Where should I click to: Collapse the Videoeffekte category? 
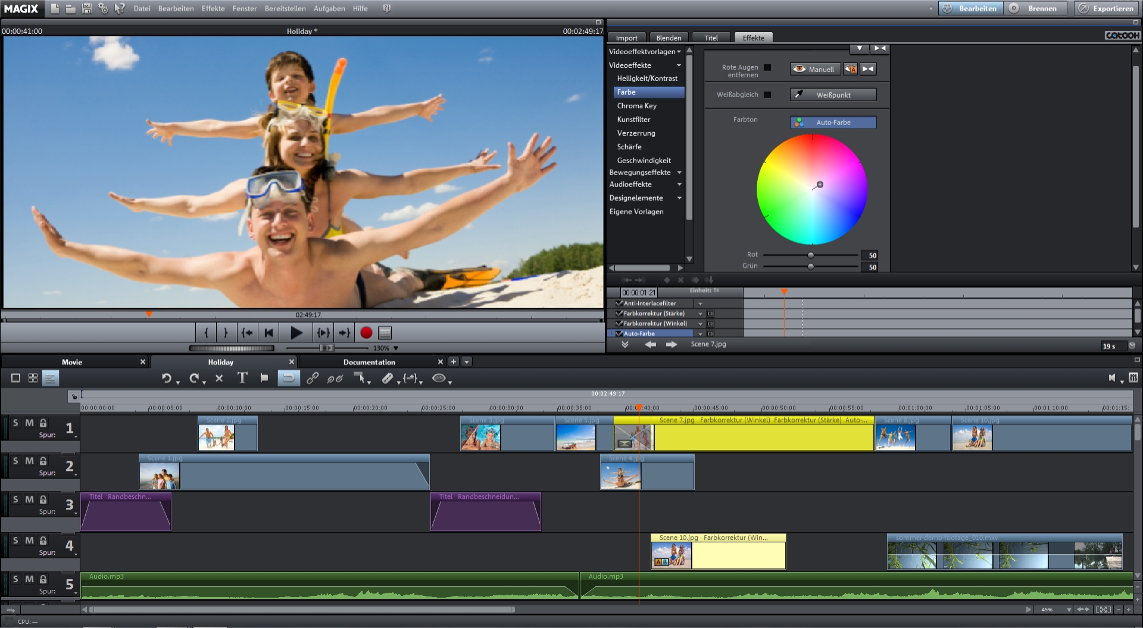(x=679, y=65)
